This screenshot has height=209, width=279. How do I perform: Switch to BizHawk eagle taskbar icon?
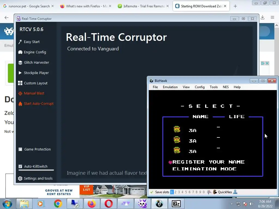tap(159, 204)
